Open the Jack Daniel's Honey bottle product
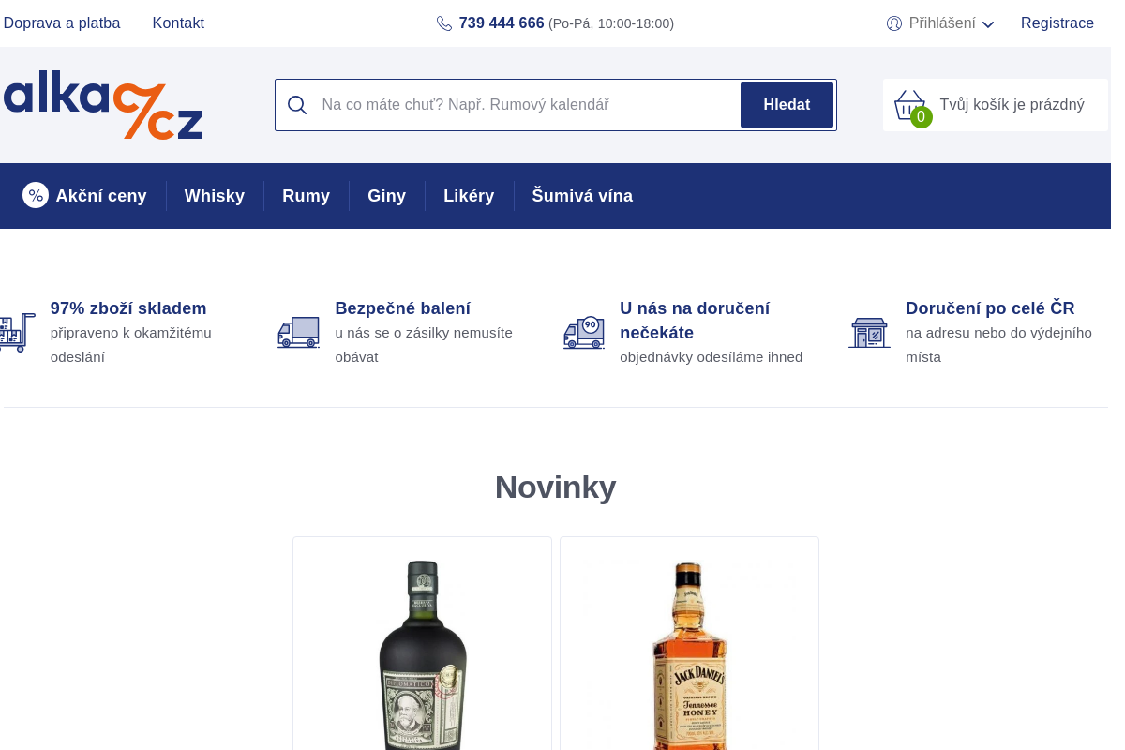 tap(689, 654)
